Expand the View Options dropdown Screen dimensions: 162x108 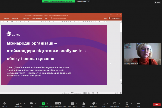point(83,1)
